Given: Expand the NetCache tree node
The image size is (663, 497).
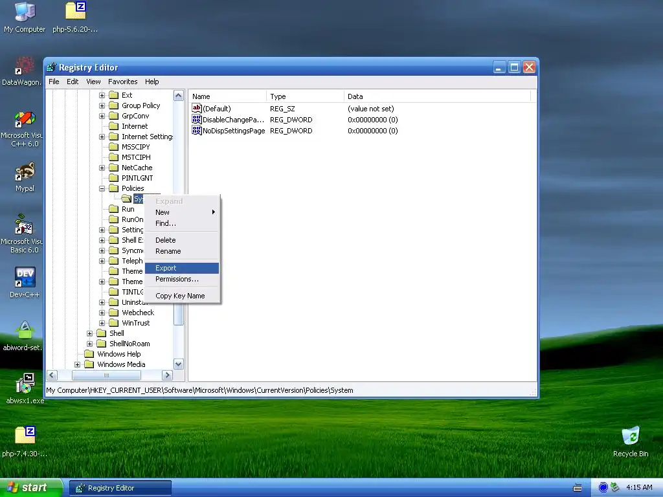Looking at the screenshot, I should pyautogui.click(x=102, y=168).
